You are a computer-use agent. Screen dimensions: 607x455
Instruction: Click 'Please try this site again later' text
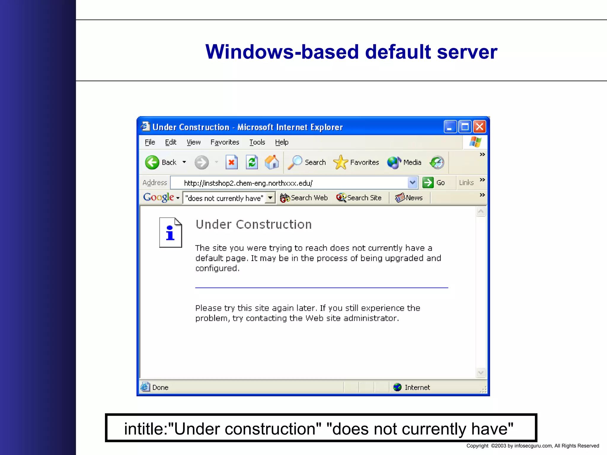coord(256,308)
